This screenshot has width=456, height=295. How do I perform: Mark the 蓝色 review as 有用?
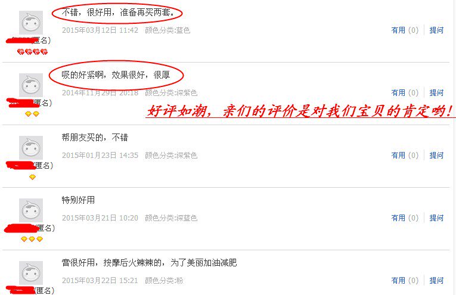(x=405, y=30)
